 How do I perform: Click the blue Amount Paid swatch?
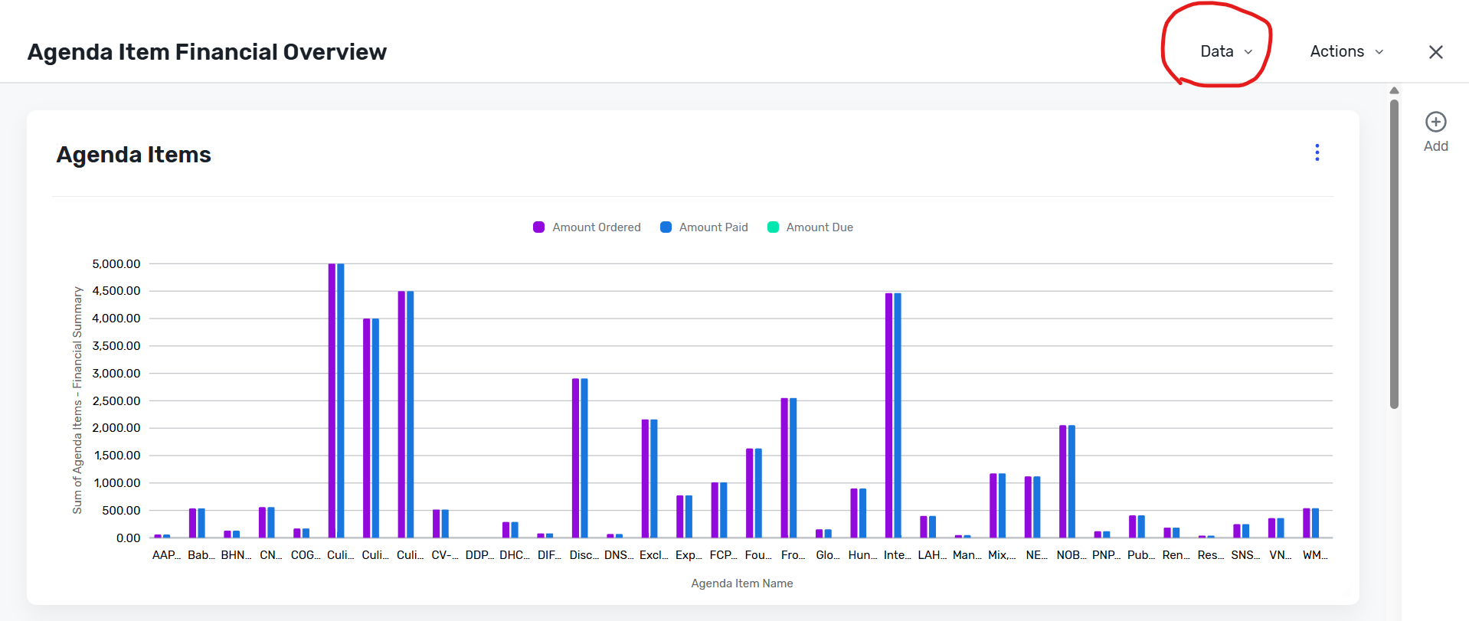click(x=666, y=227)
